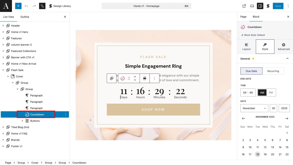Select day 18 in the calendar
This screenshot has height=165, width=293.
257,154
